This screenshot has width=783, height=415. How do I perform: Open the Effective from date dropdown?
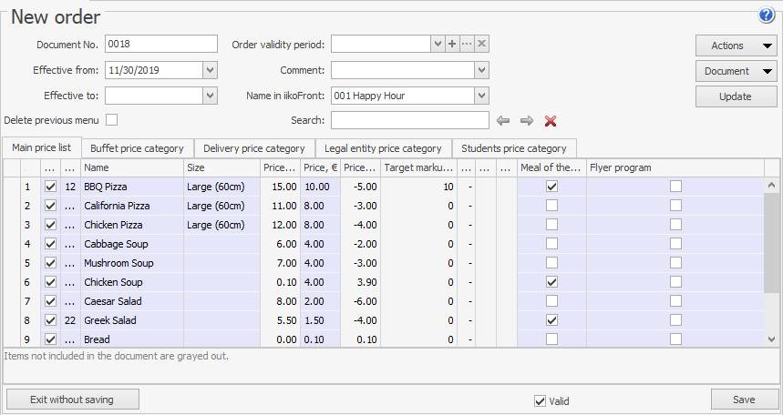[x=211, y=70]
